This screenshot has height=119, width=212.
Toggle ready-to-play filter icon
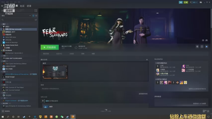[36, 16]
